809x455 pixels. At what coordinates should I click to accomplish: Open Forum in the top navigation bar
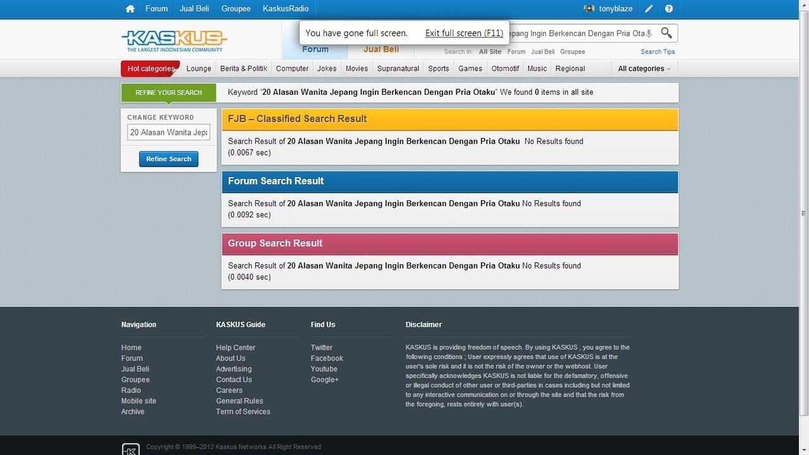coord(156,9)
